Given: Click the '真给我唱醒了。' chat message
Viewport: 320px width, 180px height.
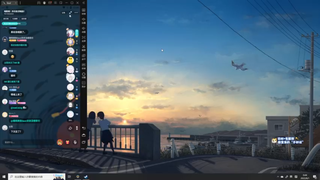Looking at the screenshot, I should pos(18,32).
